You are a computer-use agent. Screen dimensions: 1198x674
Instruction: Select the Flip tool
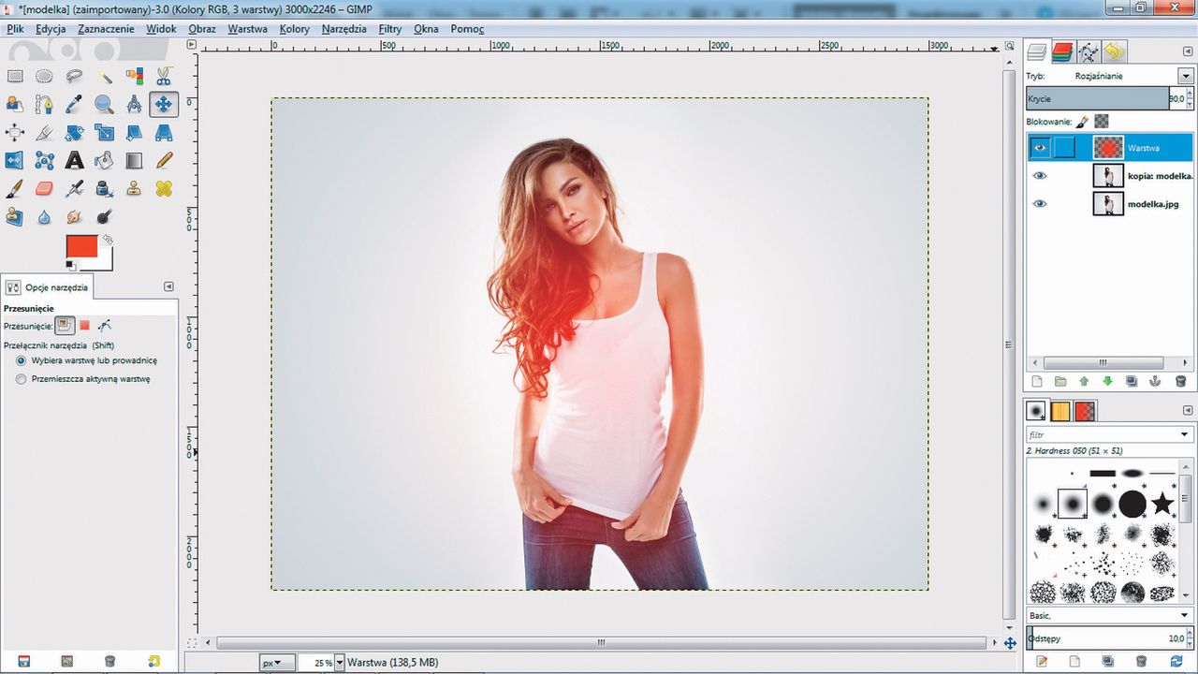(x=14, y=161)
